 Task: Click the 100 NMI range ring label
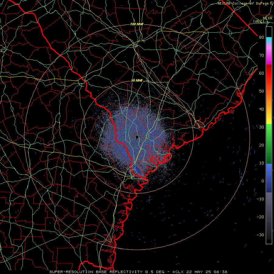pos(137,24)
